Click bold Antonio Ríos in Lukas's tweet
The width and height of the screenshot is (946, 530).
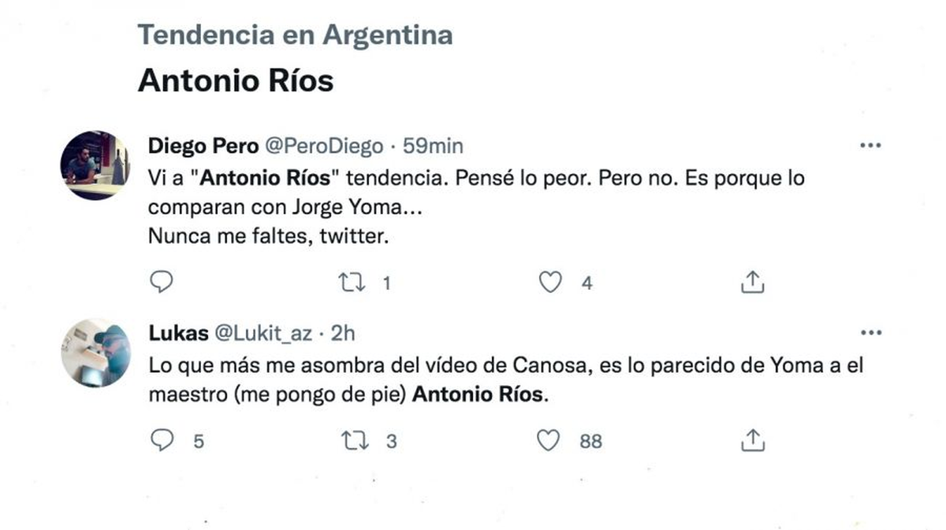pos(479,395)
